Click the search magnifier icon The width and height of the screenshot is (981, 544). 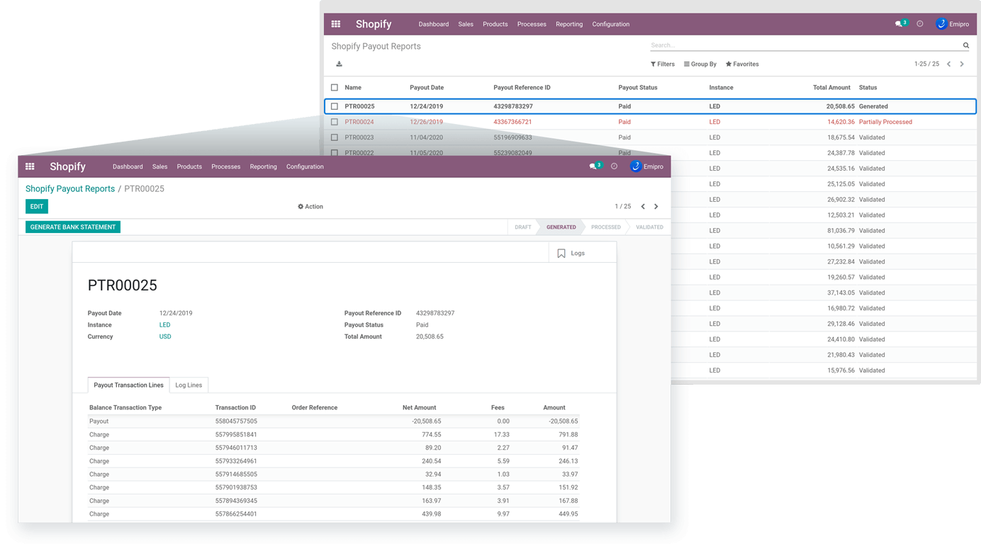pyautogui.click(x=965, y=45)
